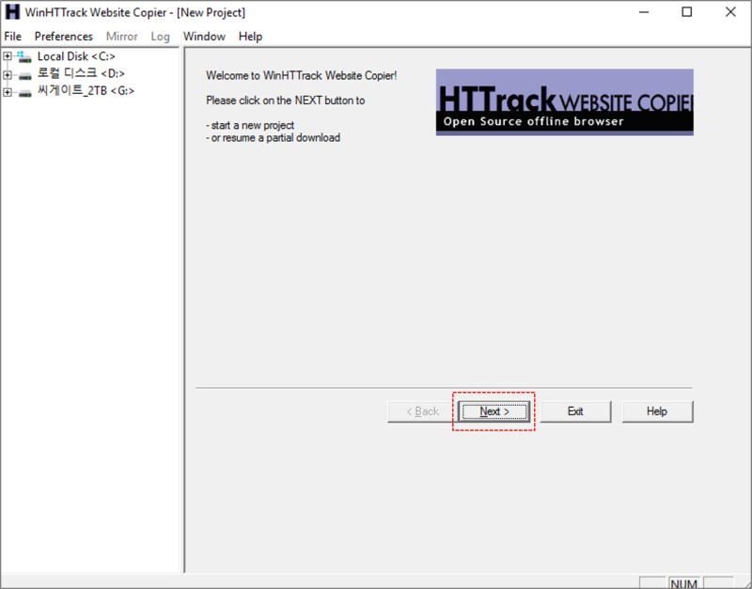
Task: Click the Welcome to WinHTTrack Website Copier text
Action: 301,76
